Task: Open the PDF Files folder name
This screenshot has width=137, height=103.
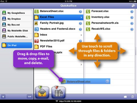Action: click(46, 46)
